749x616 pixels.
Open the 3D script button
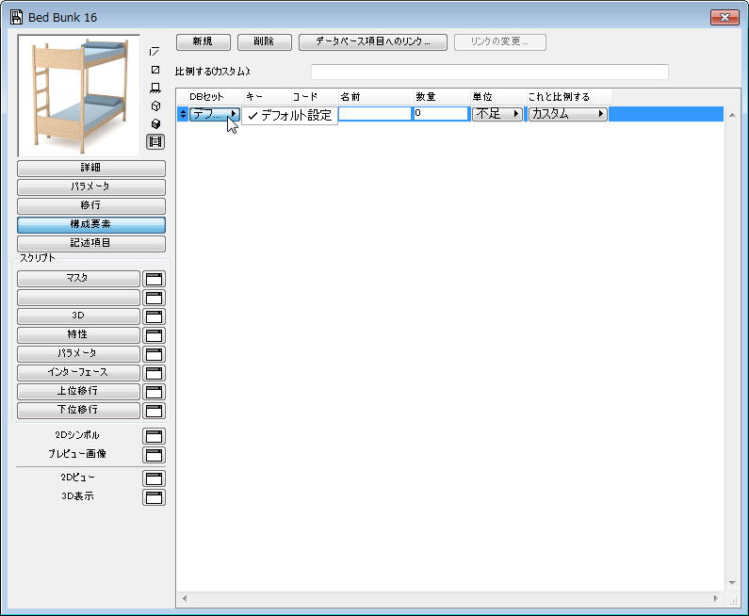(x=78, y=316)
